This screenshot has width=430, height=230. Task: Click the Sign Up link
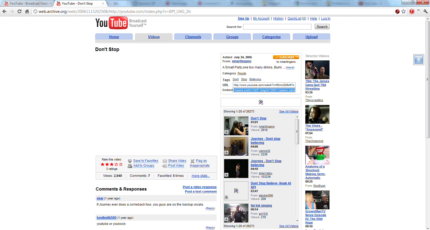[243, 19]
